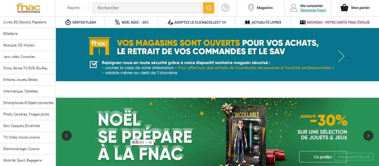Click the Magasins location pin icon
379x166 pixels.
pyautogui.click(x=251, y=8)
